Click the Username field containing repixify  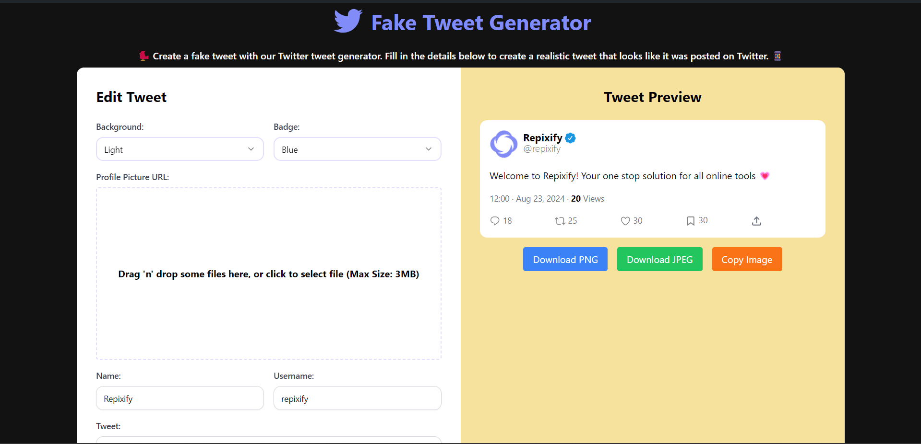pyautogui.click(x=357, y=398)
